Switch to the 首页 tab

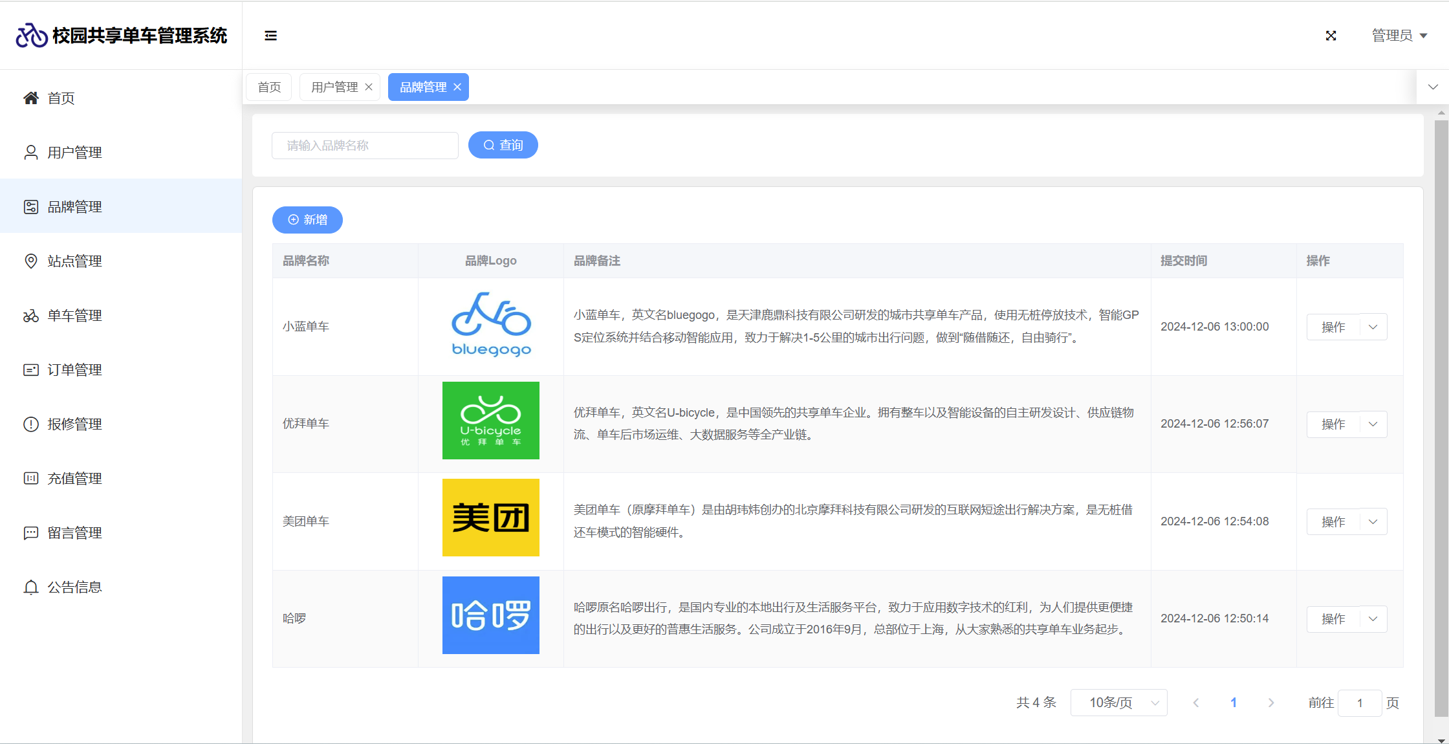269,87
